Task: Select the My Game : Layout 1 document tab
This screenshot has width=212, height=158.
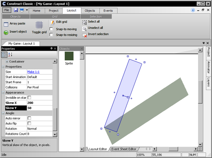Action: [x=22, y=44]
